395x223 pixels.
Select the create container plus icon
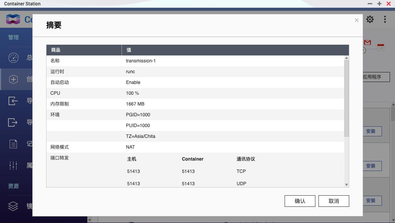point(13,79)
